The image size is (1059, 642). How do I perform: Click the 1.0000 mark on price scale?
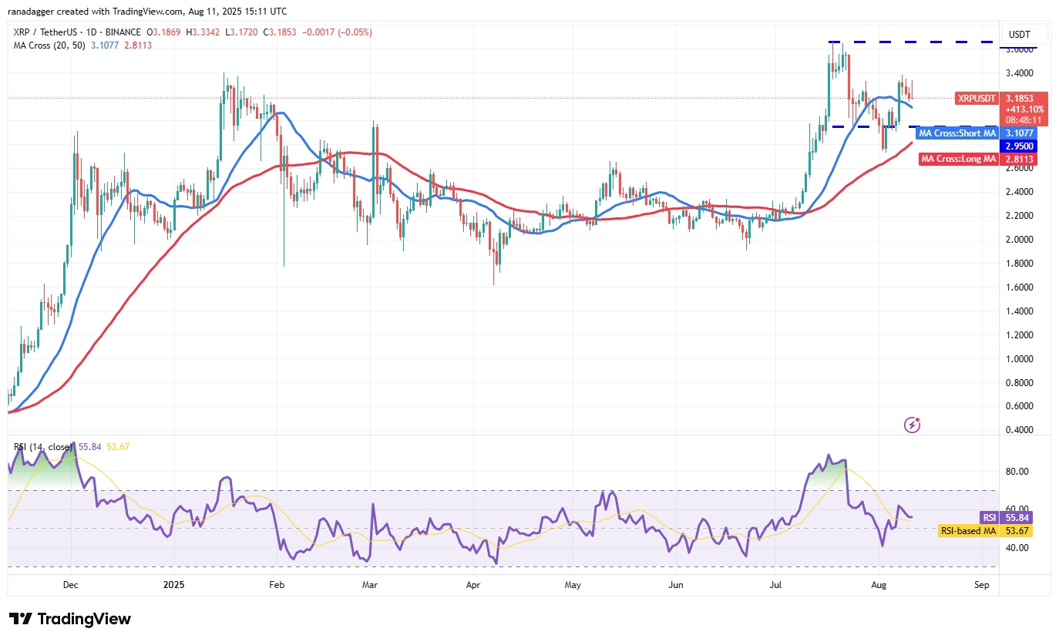(1019, 359)
